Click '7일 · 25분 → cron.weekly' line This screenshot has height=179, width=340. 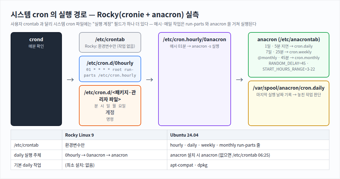pos(289,52)
